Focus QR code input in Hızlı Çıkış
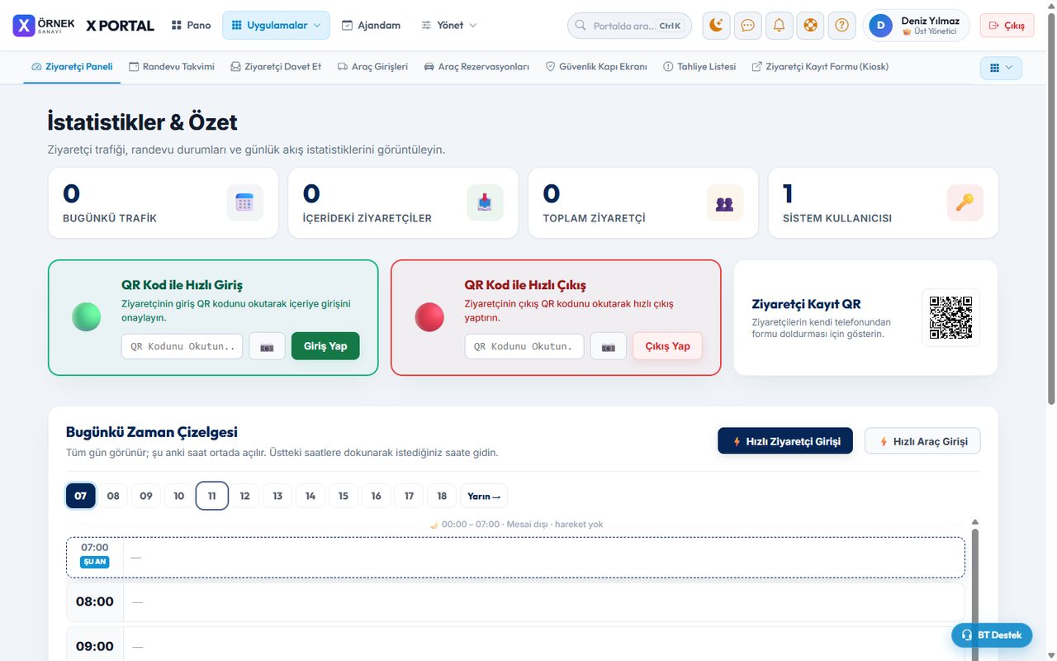This screenshot has width=1057, height=661. 524,346
